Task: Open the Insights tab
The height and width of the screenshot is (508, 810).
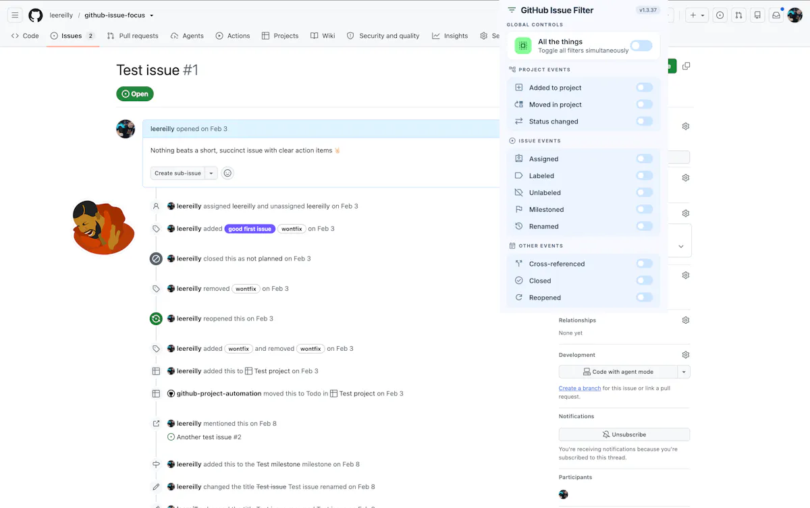Action: click(x=450, y=36)
